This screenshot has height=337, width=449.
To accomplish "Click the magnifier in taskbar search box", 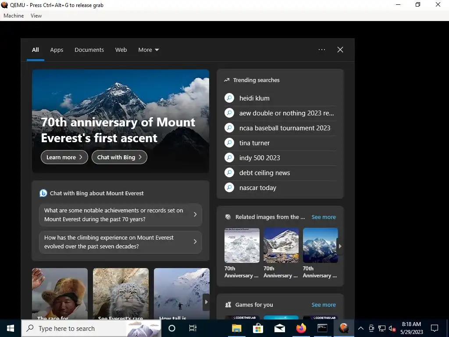I will click(30, 328).
